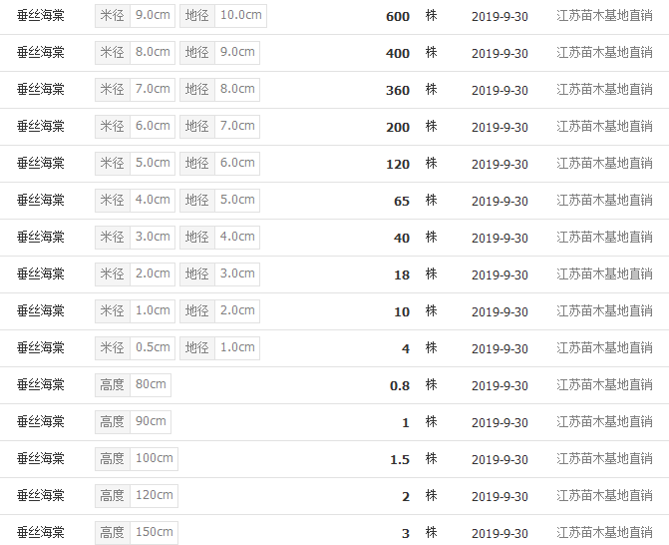Select the 地径 4.0cm specification tag

219,237
